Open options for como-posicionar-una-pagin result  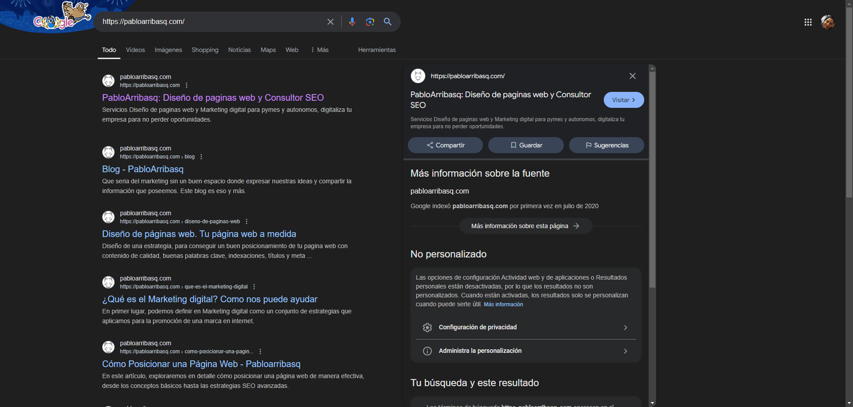point(260,352)
